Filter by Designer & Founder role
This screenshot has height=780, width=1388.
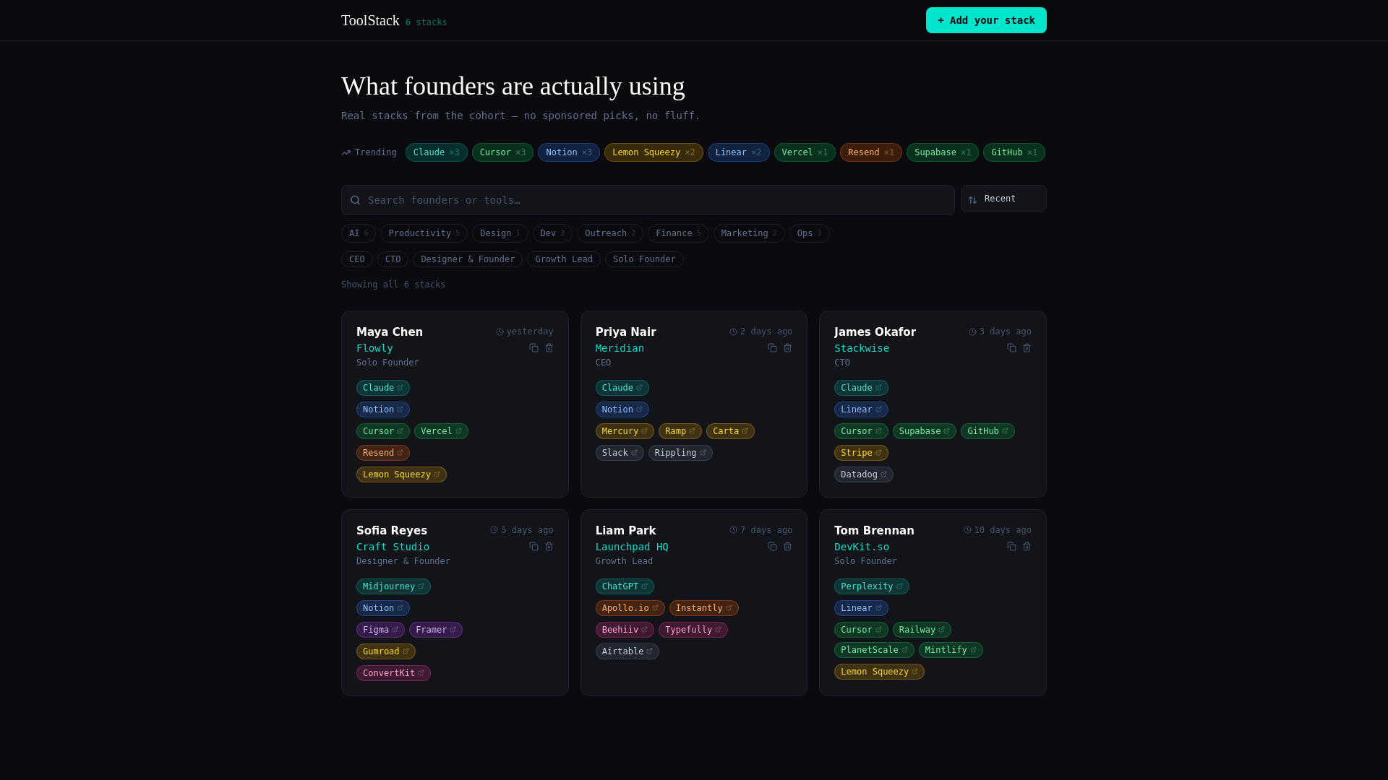pos(468,259)
